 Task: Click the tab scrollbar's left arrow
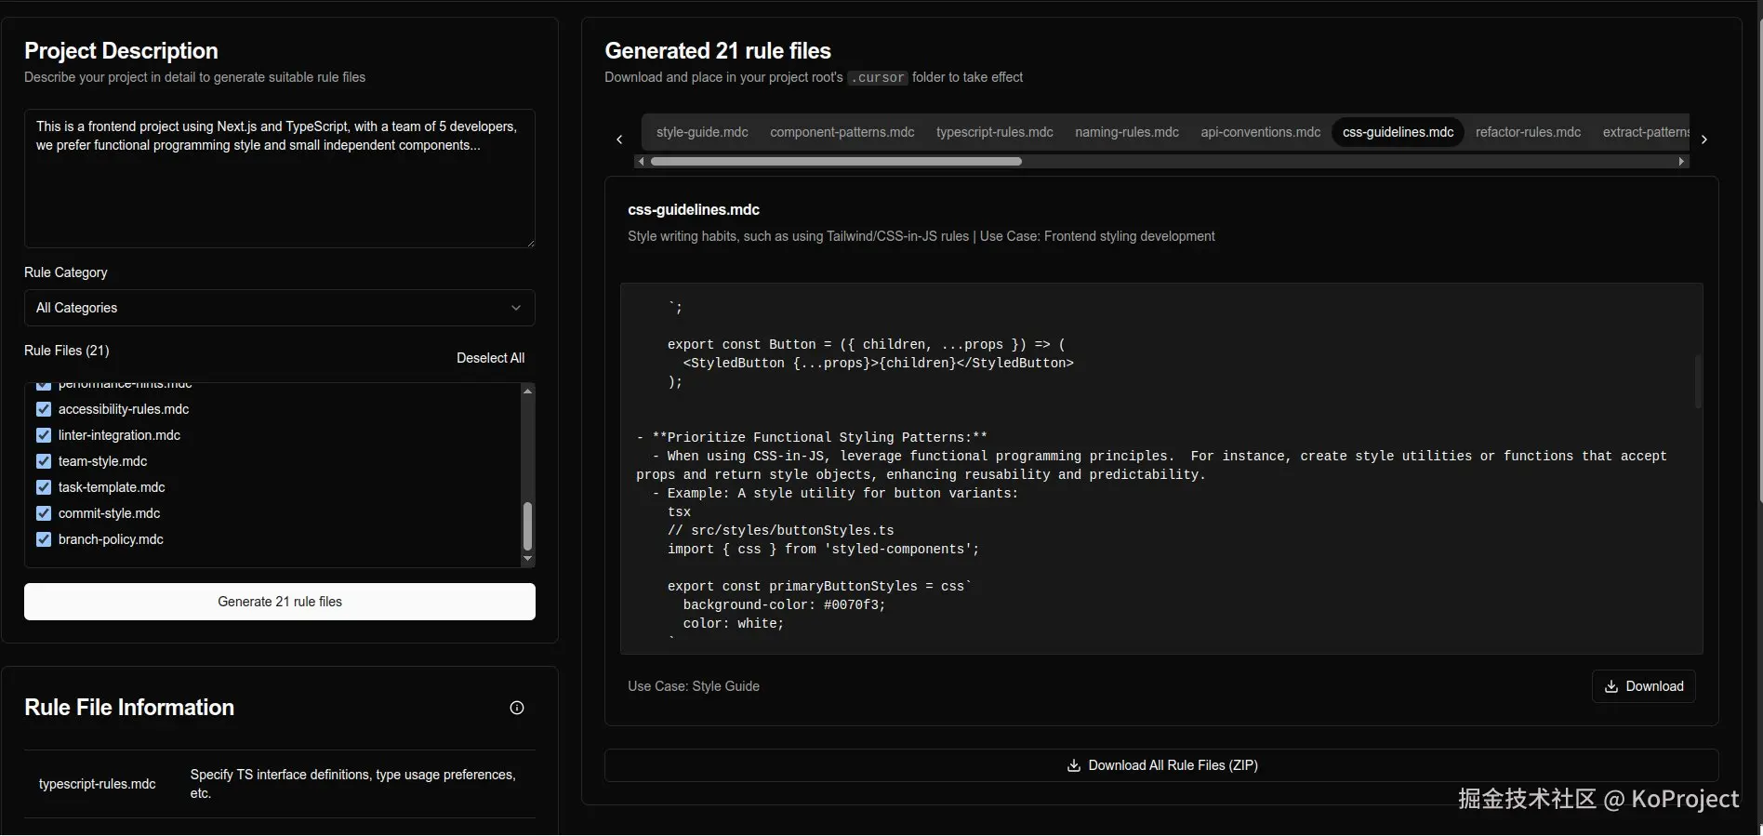[641, 162]
